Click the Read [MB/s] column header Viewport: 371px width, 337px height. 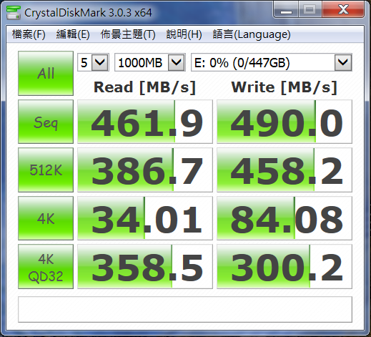coord(145,87)
